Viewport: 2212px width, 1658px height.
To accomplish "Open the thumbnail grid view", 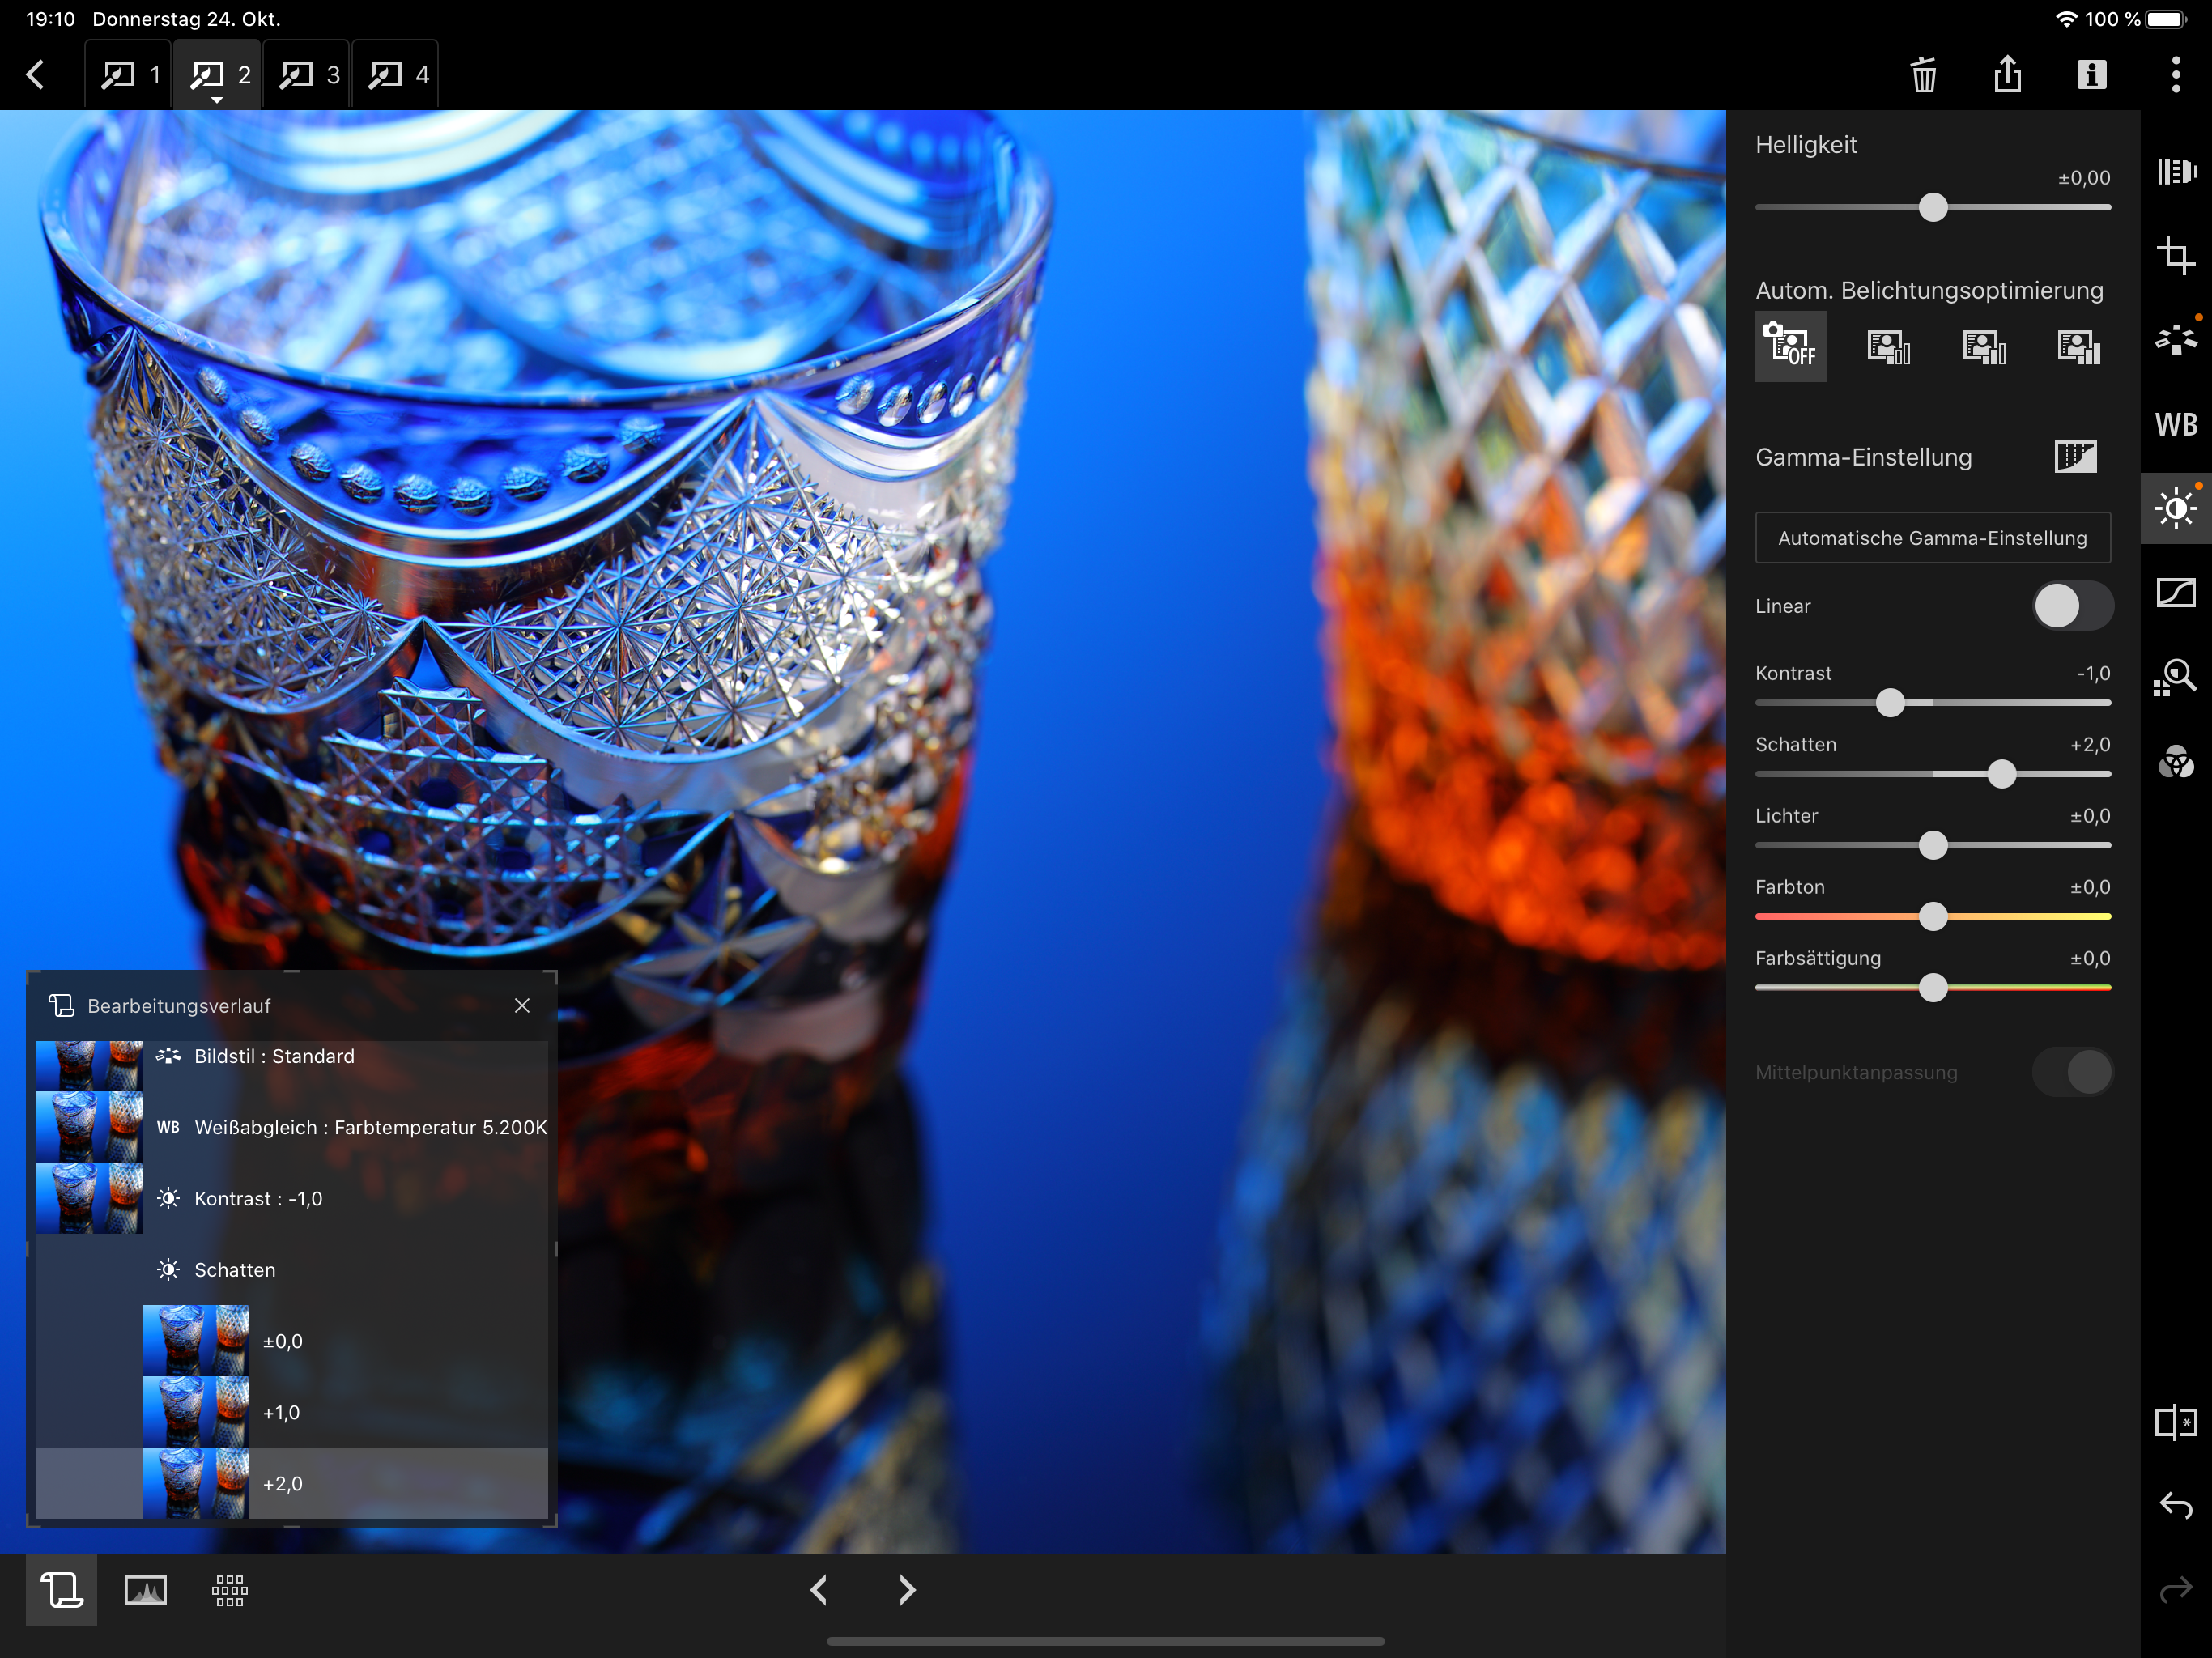I will (x=230, y=1589).
